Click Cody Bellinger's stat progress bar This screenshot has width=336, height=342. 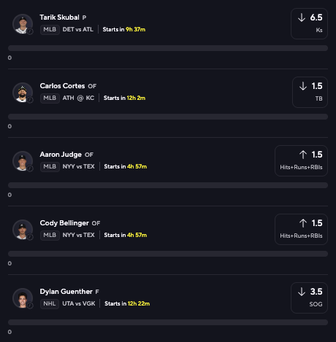tap(168, 254)
